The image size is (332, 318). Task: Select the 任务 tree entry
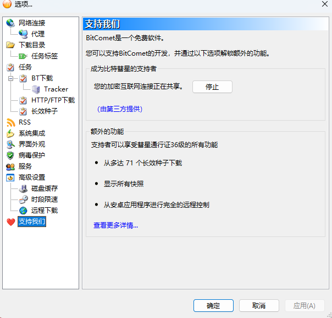pyautogui.click(x=25, y=67)
